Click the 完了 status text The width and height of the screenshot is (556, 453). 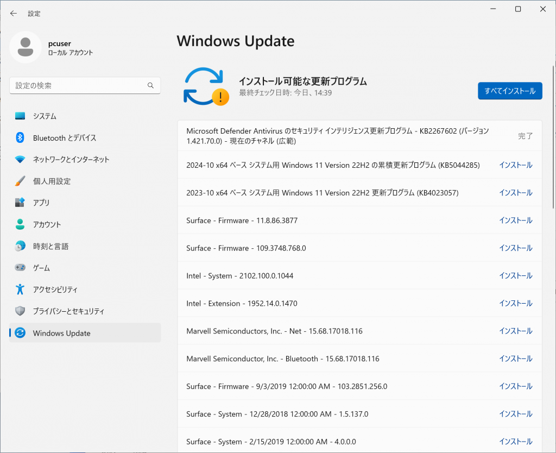(525, 136)
